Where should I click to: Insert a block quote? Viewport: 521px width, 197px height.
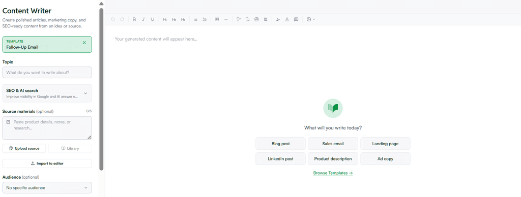tap(217, 20)
